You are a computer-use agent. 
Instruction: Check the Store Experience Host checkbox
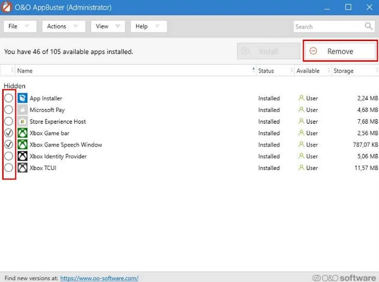tap(9, 121)
